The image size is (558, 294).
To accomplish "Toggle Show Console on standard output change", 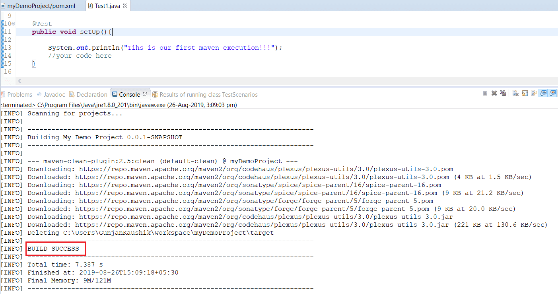I will point(543,93).
